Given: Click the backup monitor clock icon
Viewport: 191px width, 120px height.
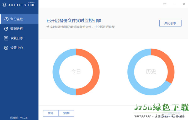Looking at the screenshot, I should pos(6,19).
